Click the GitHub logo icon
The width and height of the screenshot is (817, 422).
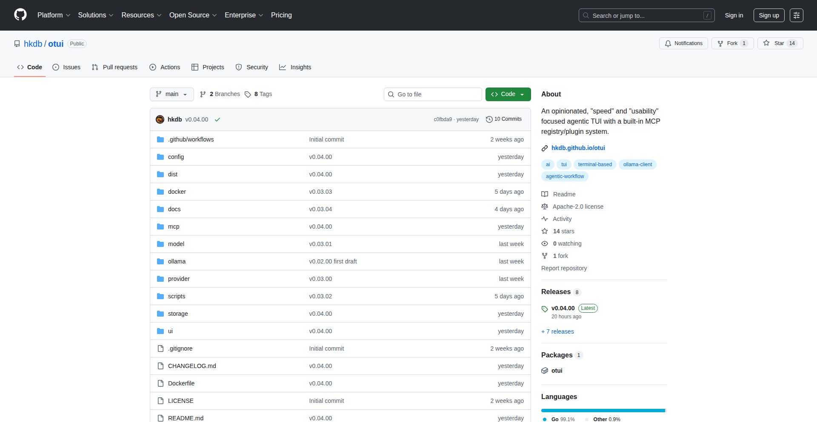(20, 15)
